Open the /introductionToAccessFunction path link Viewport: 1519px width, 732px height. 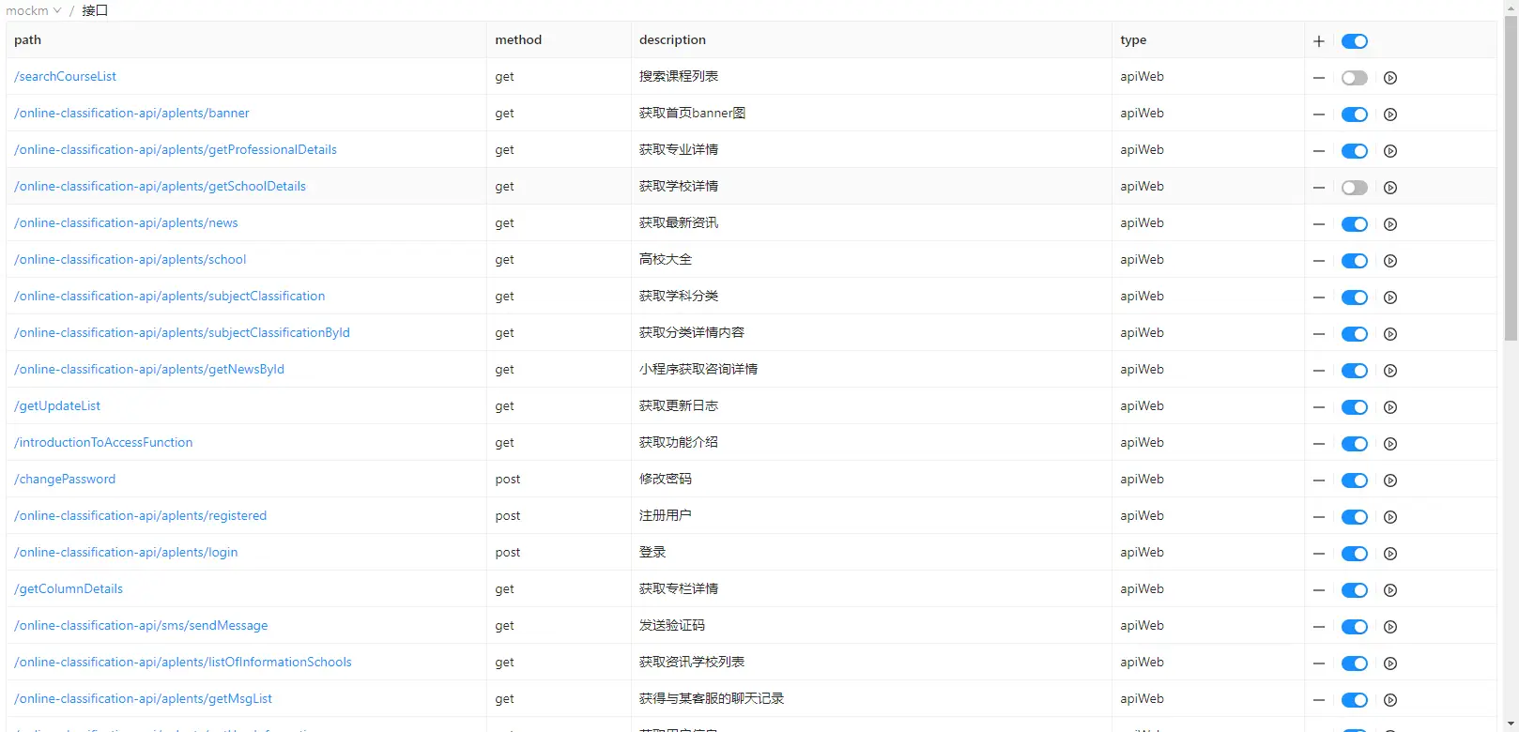(103, 443)
